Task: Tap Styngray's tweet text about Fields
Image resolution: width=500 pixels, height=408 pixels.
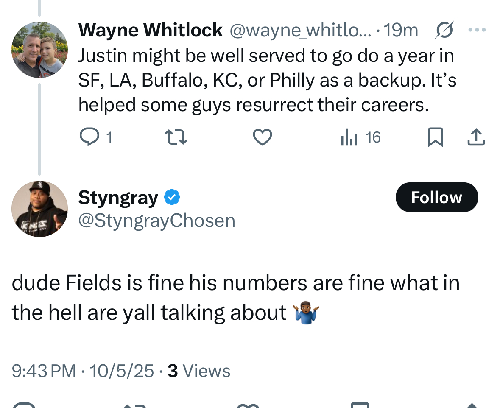Action: (x=235, y=297)
